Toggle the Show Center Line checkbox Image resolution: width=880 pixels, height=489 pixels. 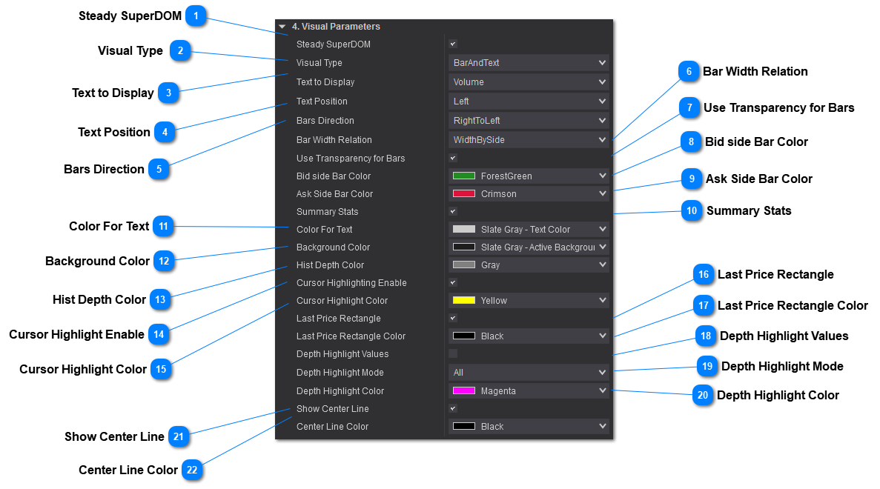(x=453, y=408)
